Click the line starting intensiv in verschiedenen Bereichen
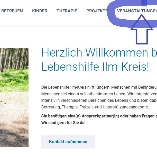 (99, 100)
